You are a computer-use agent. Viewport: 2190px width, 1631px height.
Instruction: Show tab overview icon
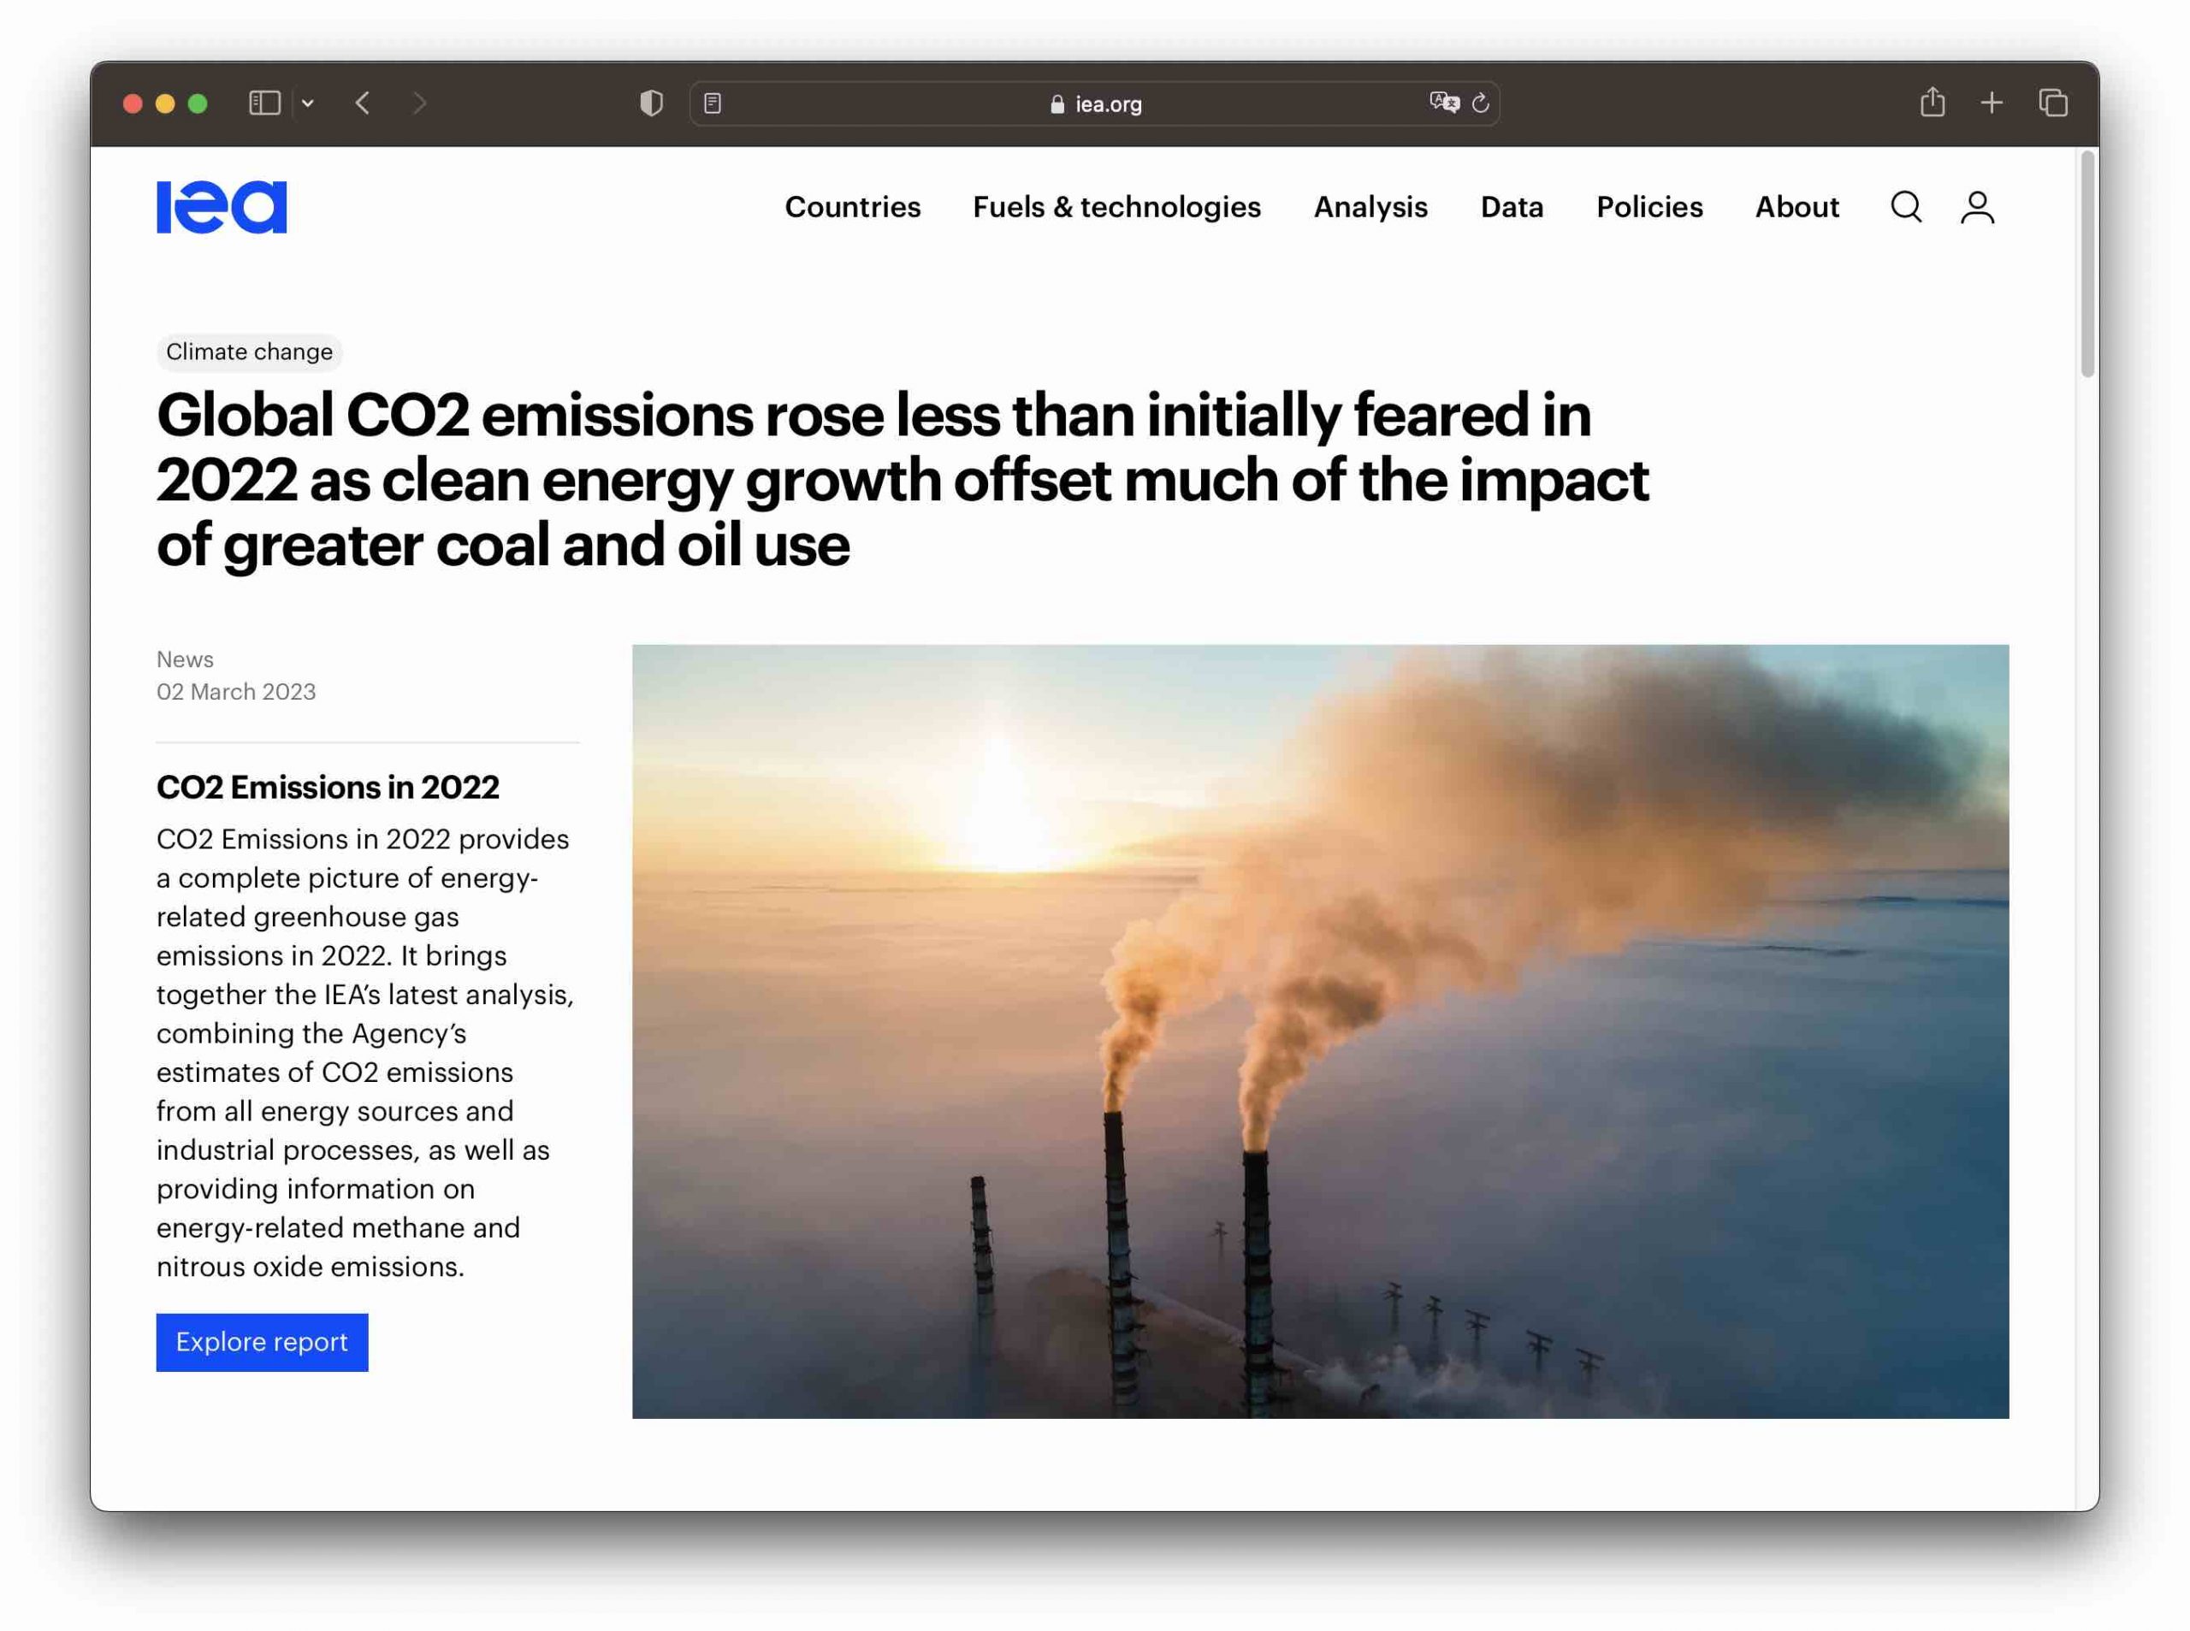tap(2053, 103)
